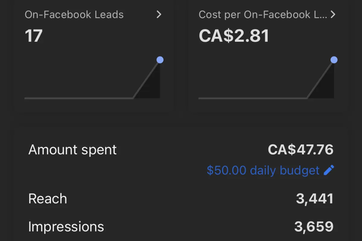
Task: Click the $50.00 daily budget link
Action: click(x=263, y=171)
